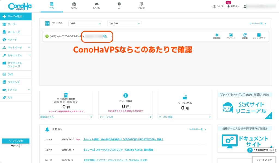
Task: Open ストレージ in the sidebar
Action: pos(16,32)
